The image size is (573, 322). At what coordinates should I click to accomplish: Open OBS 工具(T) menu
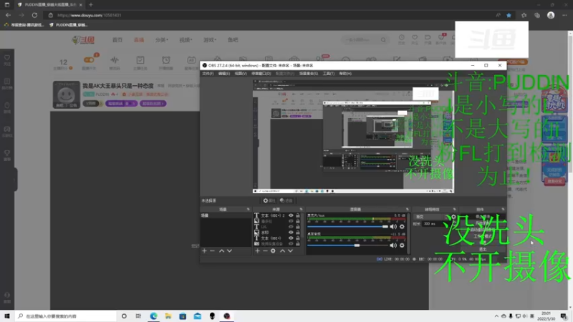click(329, 74)
